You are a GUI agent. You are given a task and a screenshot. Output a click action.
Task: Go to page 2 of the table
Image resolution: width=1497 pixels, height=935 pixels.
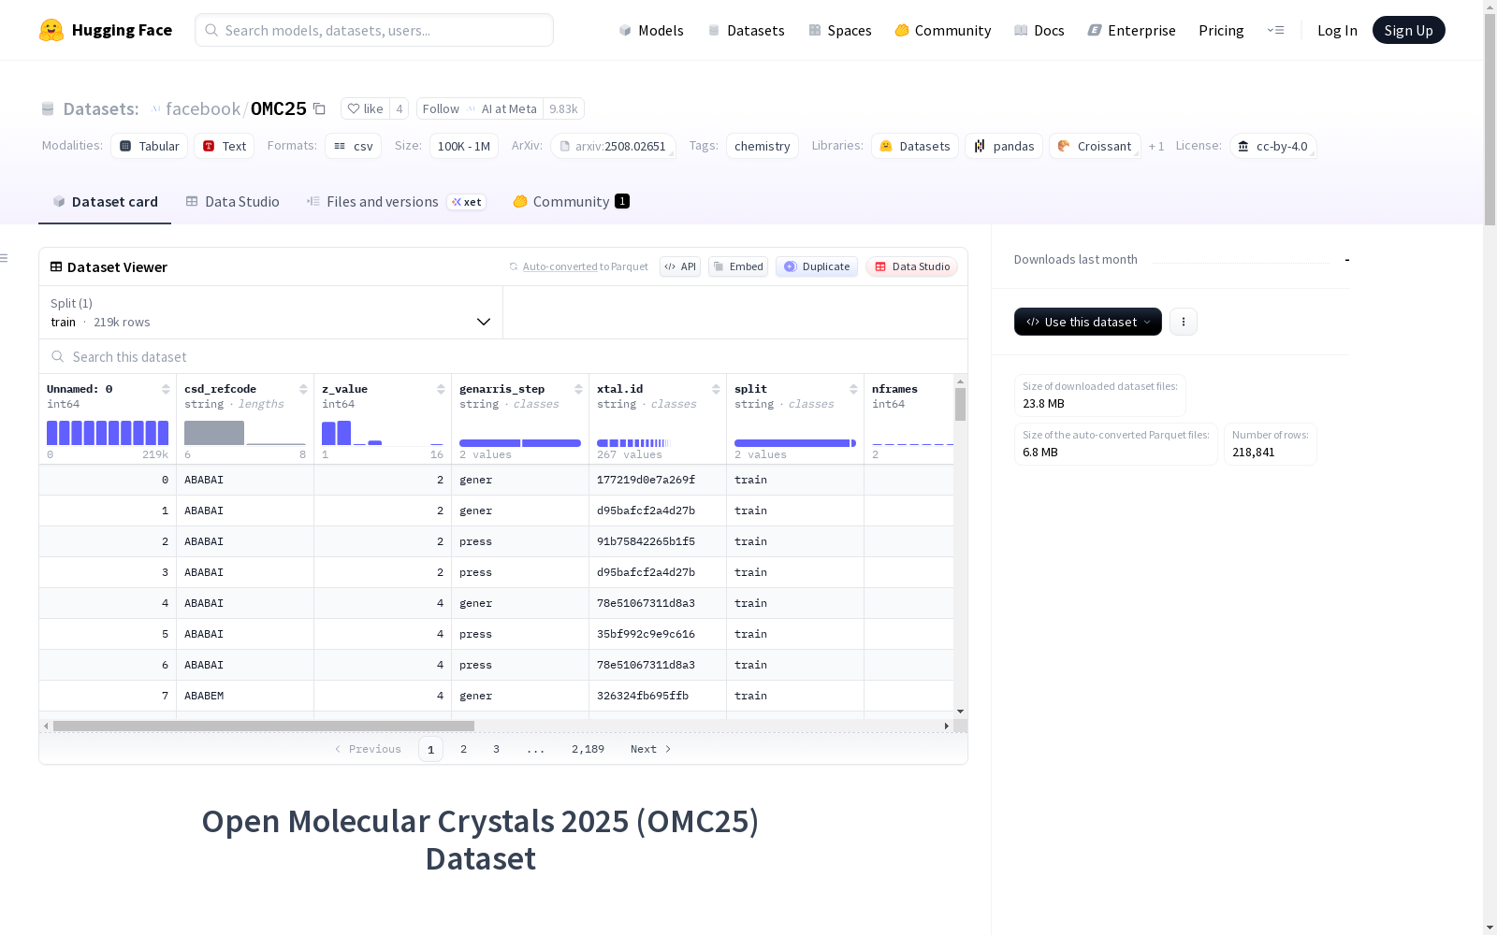point(463,749)
